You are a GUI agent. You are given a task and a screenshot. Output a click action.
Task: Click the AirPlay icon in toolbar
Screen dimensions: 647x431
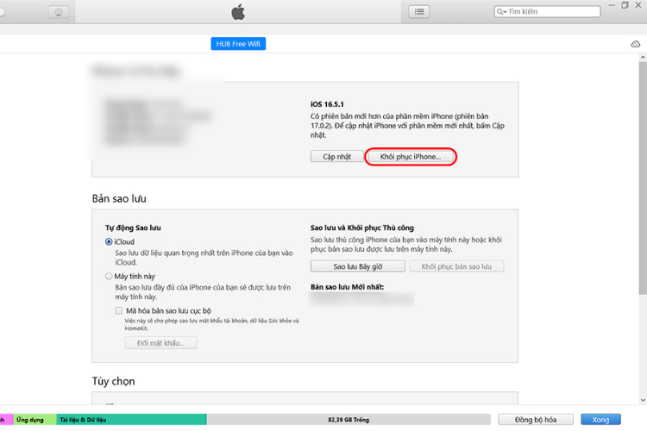tap(59, 12)
